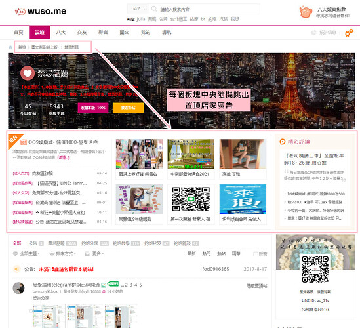Open the 交友 nav tab
Screen dimensions: 360x328
(x=82, y=33)
